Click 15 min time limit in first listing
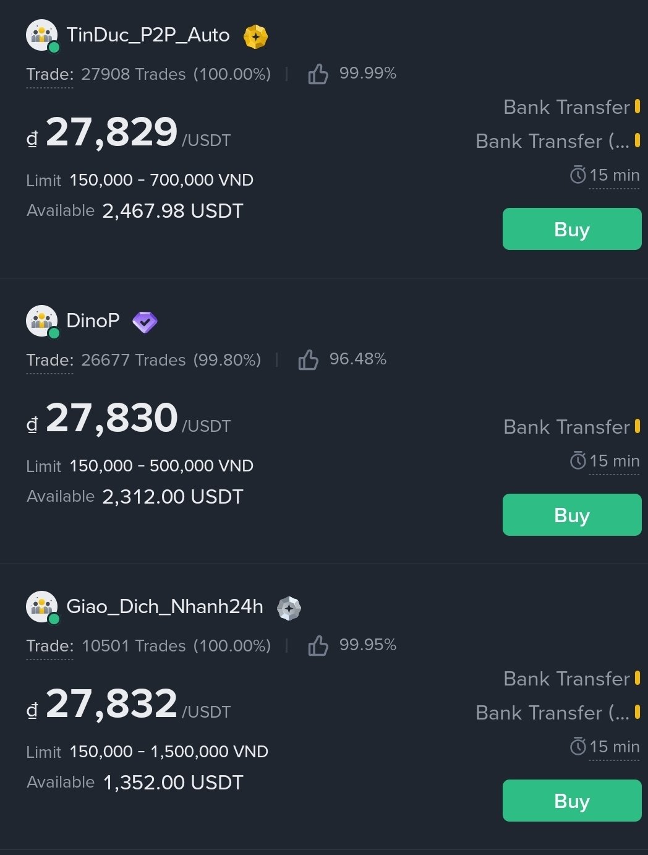This screenshot has width=648, height=855. click(x=613, y=176)
